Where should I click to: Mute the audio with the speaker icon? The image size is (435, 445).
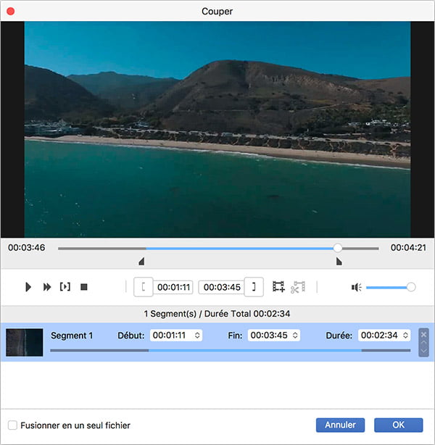click(356, 287)
